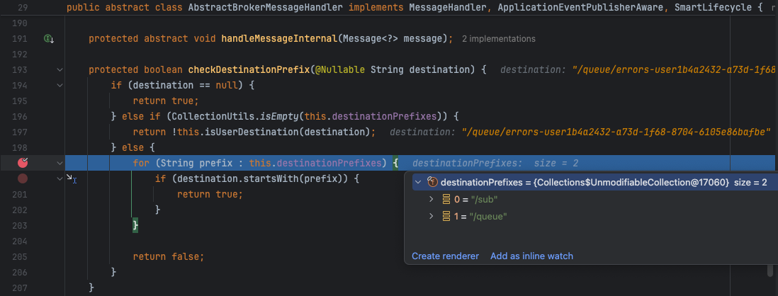Click the implemented-method gutter icon on line 191
778x296 pixels.
pyautogui.click(x=48, y=39)
